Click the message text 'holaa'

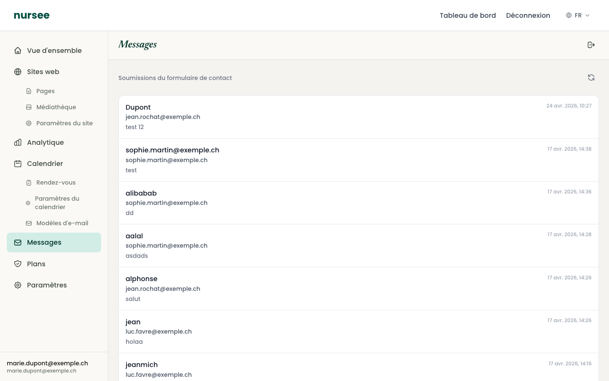tap(134, 342)
